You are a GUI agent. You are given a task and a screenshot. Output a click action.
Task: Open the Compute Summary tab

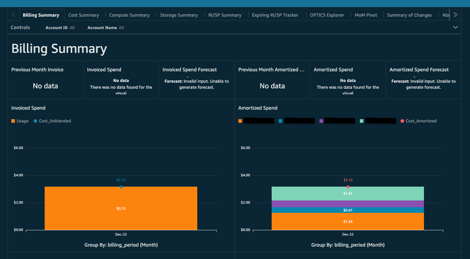[x=129, y=15]
